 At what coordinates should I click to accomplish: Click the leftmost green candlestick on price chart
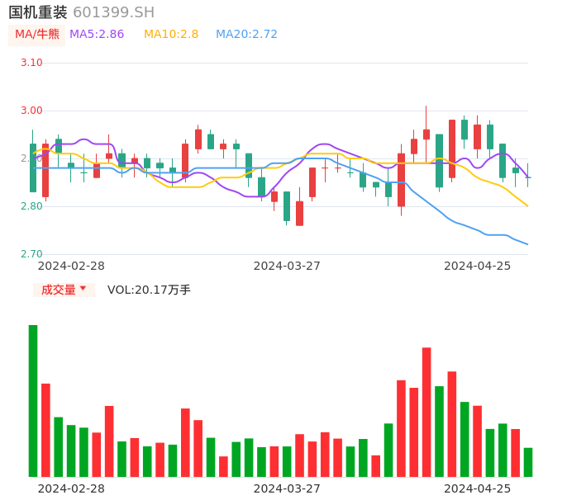pyautogui.click(x=33, y=167)
